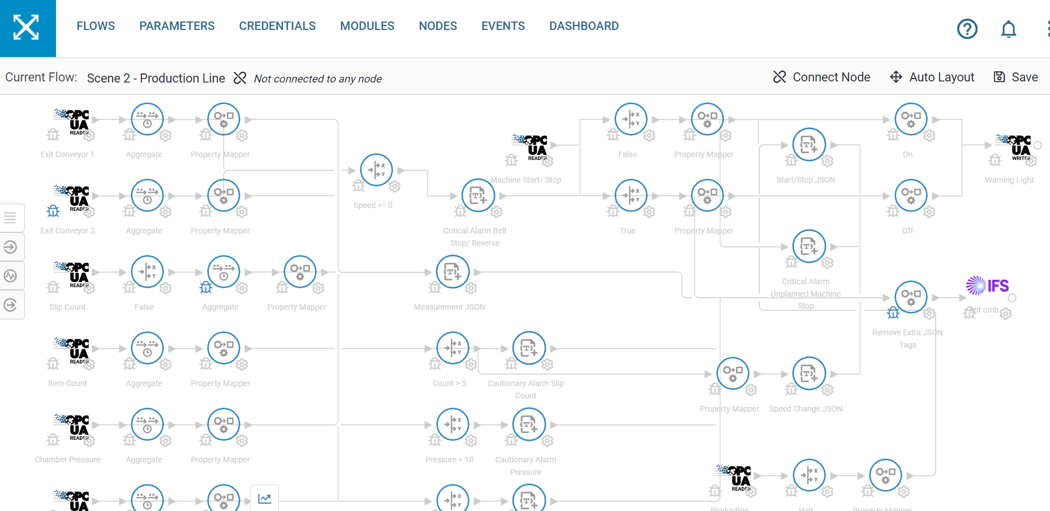Click the Connect Node button
The image size is (1050, 511).
(821, 77)
